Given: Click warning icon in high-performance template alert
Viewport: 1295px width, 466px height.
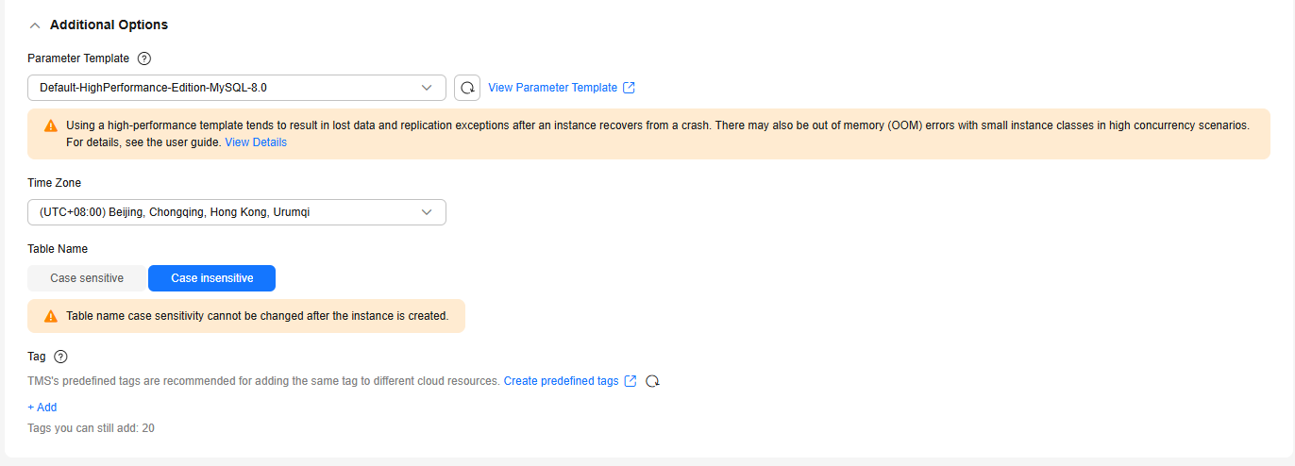Looking at the screenshot, I should [x=51, y=125].
